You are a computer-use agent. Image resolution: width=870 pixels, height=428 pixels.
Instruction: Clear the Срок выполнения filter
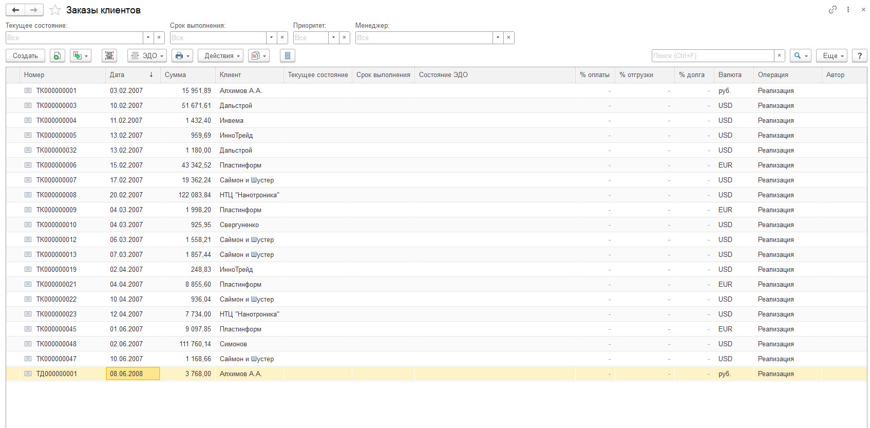[x=282, y=38]
